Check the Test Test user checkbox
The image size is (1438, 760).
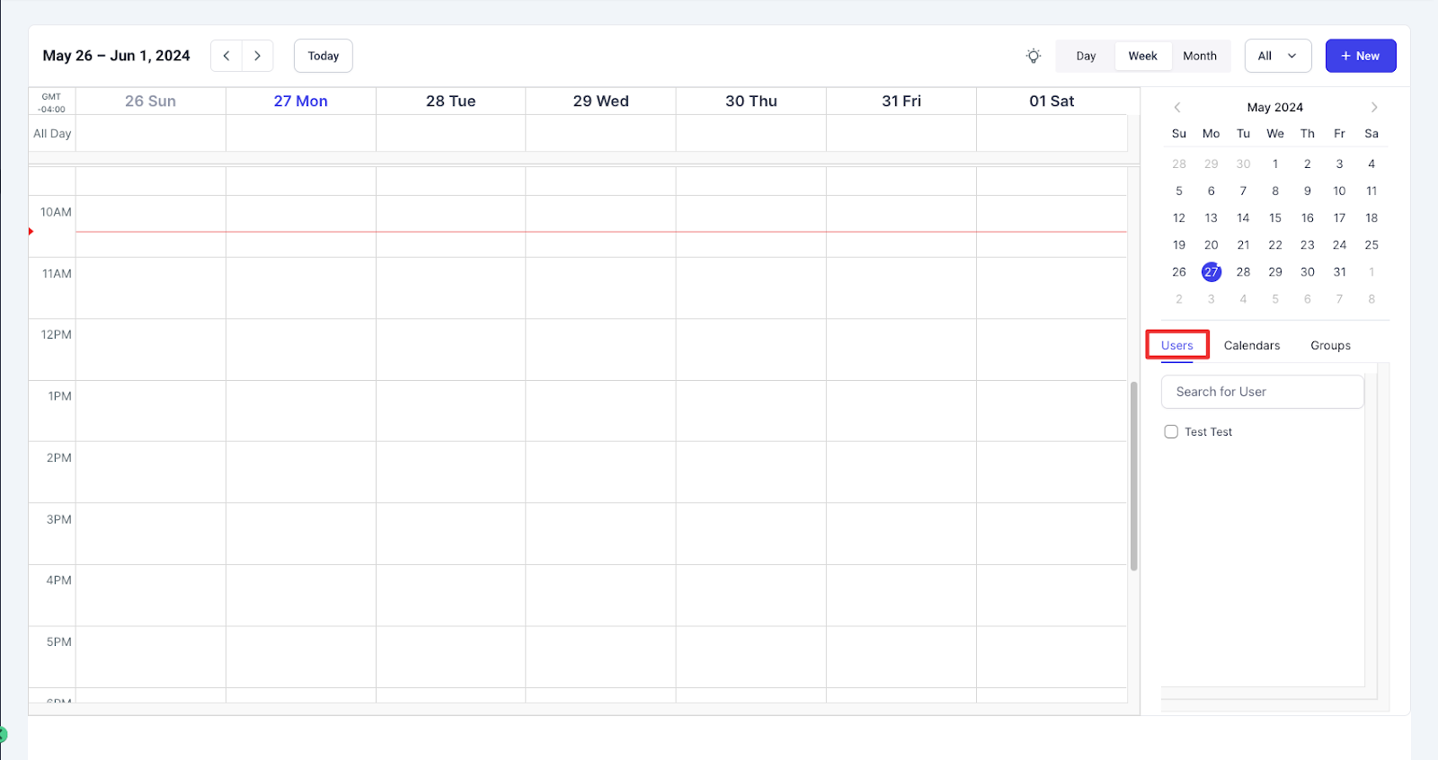(x=1171, y=431)
